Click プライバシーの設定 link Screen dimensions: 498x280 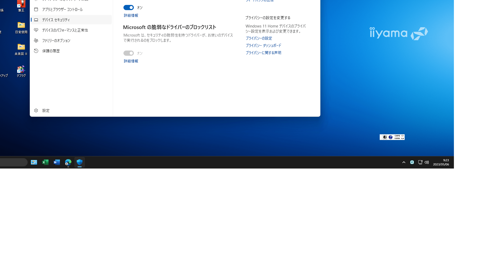coord(259,38)
